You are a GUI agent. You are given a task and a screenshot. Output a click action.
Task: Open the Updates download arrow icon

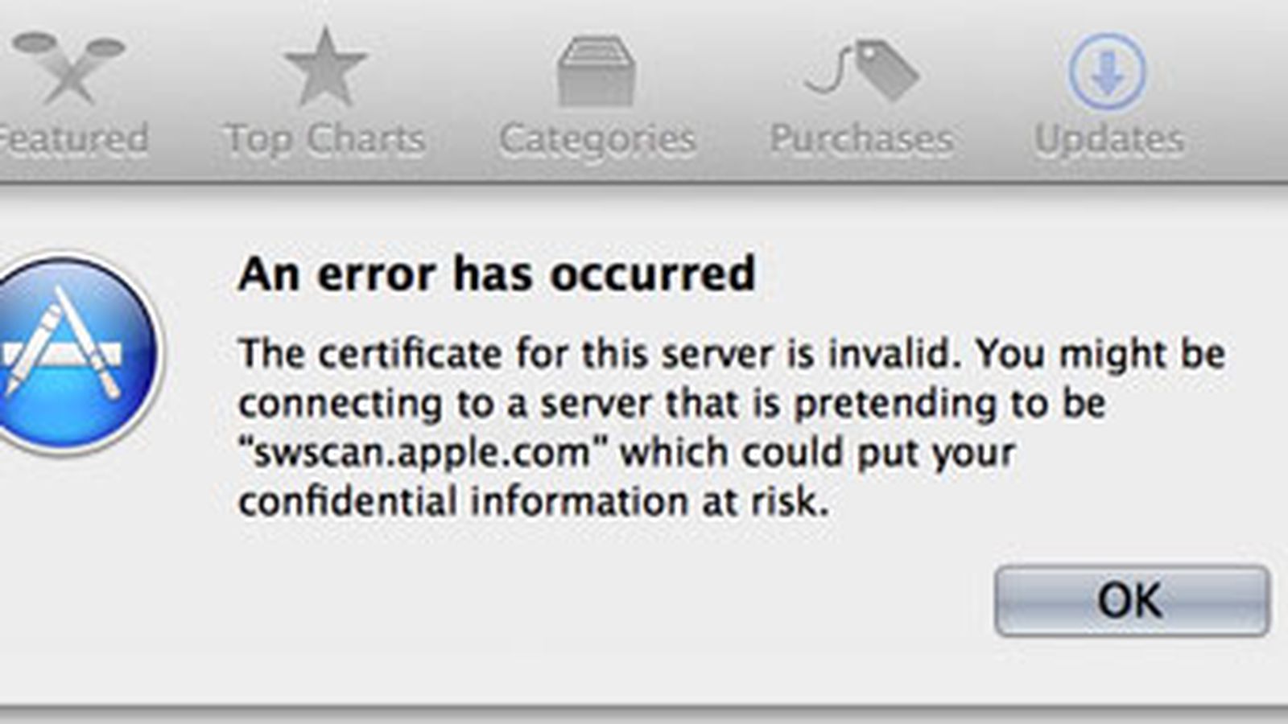click(x=1107, y=71)
